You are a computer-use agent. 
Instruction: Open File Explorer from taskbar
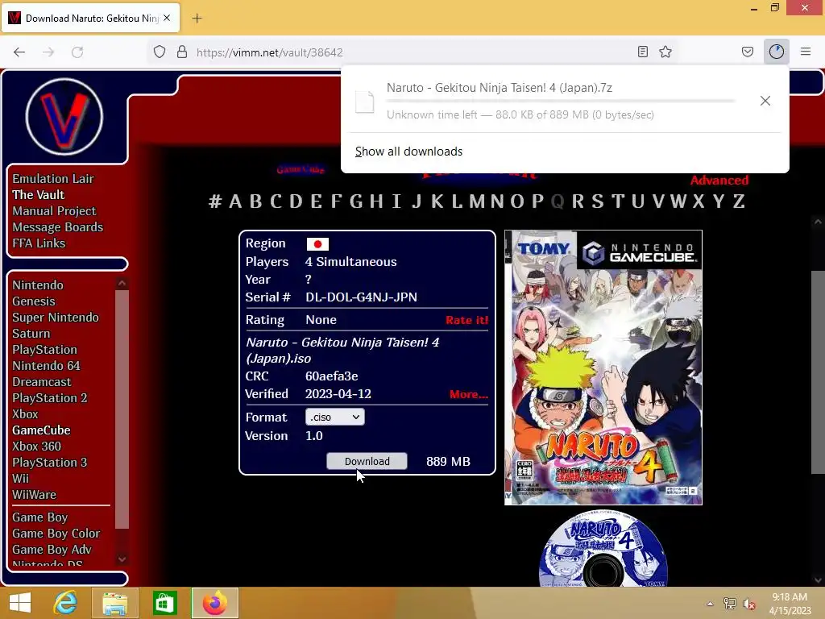point(114,603)
